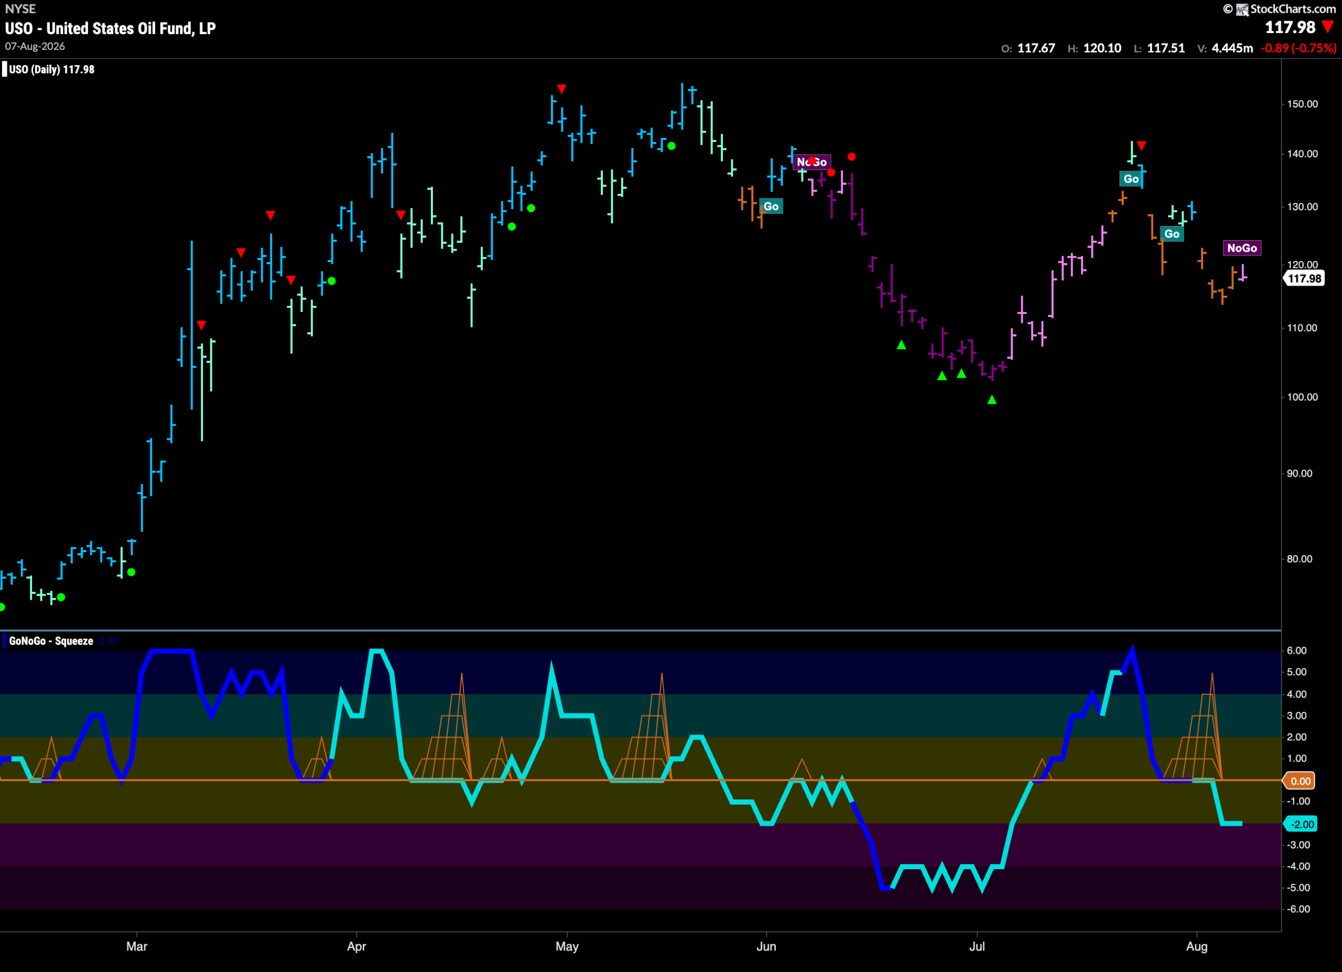Click the -0.89 (-0.75%) change value

[x=1298, y=49]
